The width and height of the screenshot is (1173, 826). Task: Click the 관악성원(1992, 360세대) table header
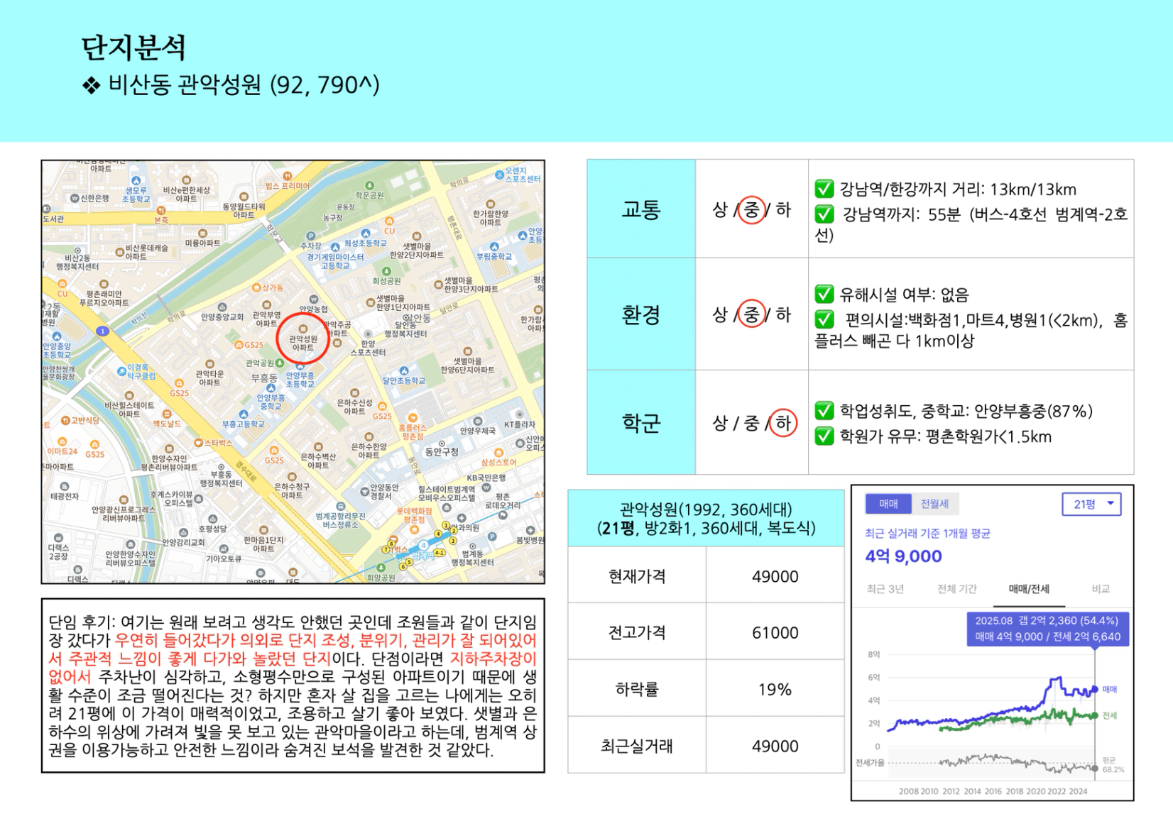click(706, 519)
